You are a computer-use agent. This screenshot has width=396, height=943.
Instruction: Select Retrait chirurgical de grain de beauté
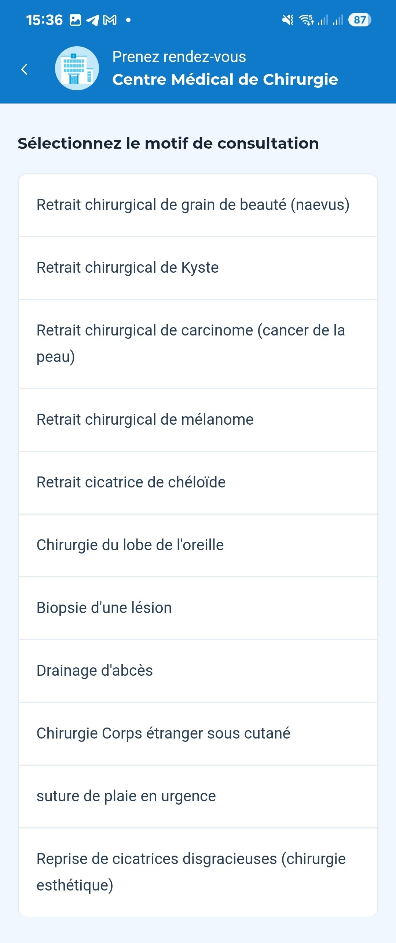[x=198, y=205]
